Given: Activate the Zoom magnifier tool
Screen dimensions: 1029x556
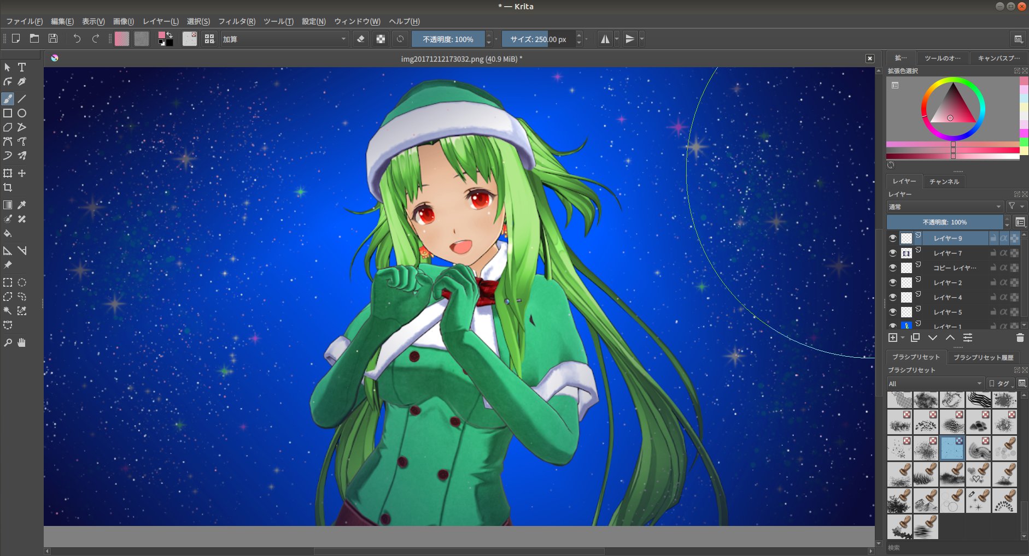Looking at the screenshot, I should (8, 342).
